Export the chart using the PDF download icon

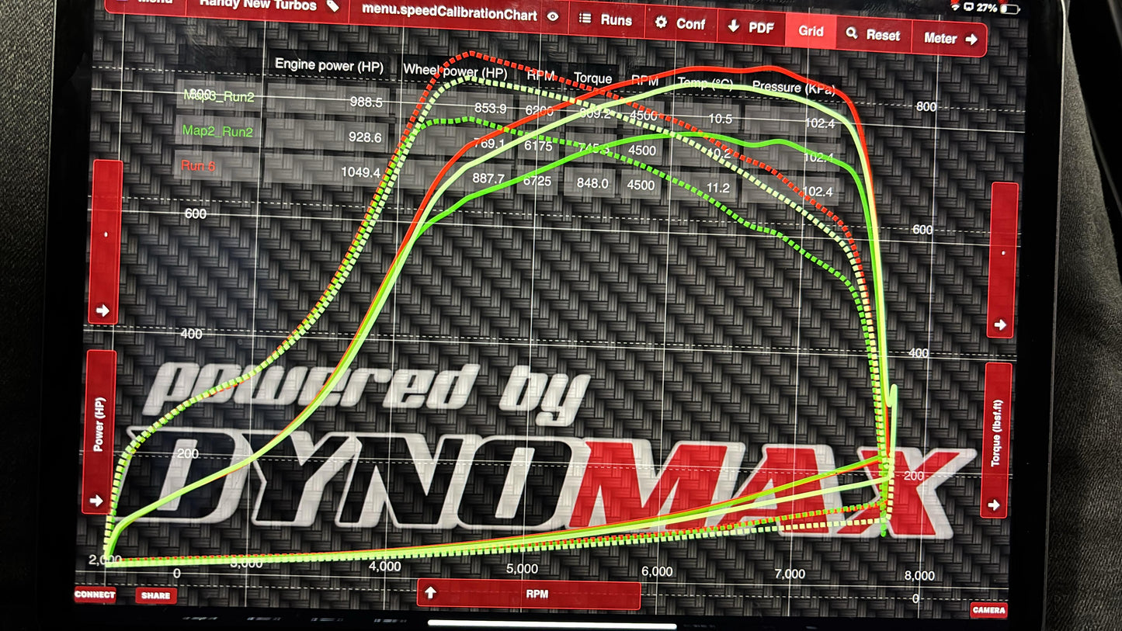click(733, 27)
